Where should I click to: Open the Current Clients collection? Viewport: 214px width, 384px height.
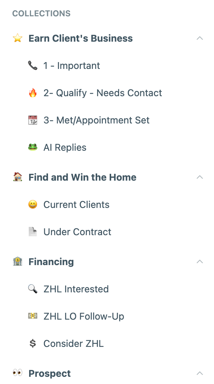pos(76,204)
